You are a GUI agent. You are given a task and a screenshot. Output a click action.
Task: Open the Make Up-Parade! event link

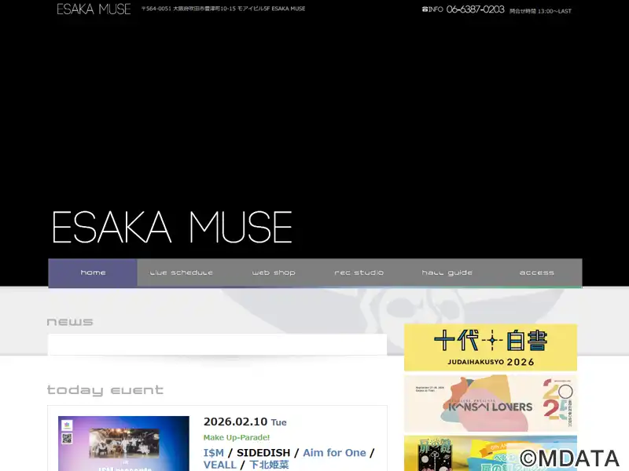[x=237, y=437]
